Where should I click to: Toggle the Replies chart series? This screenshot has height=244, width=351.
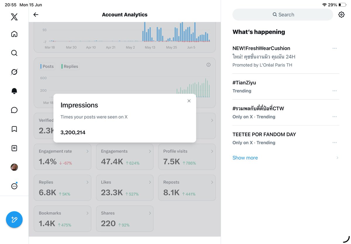click(70, 66)
